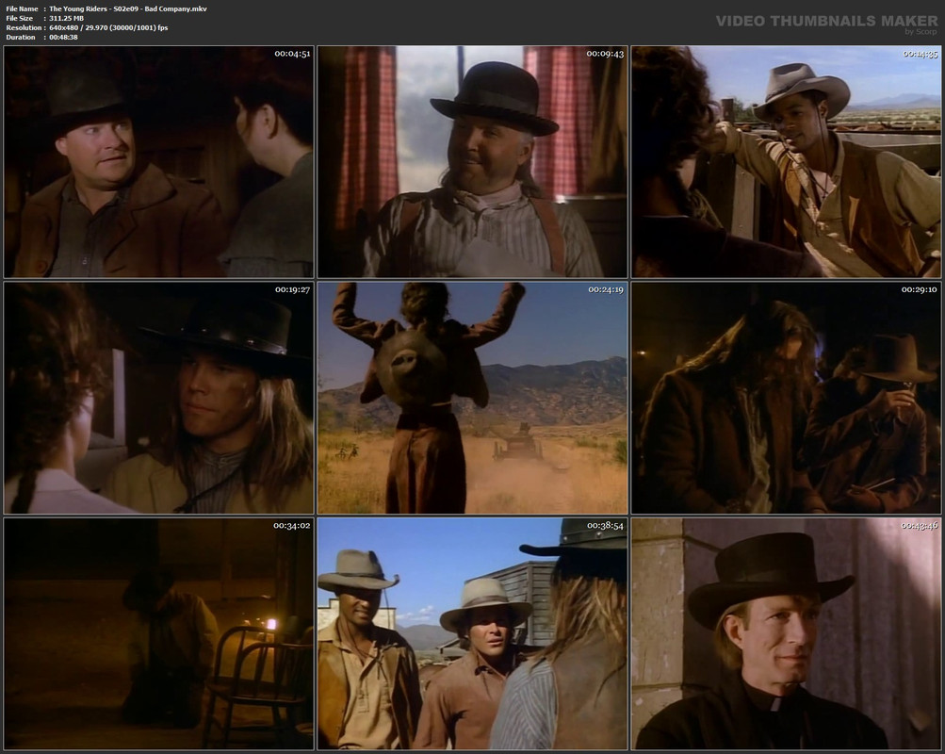Select the thumbnail at 00:19:27

tap(158, 398)
